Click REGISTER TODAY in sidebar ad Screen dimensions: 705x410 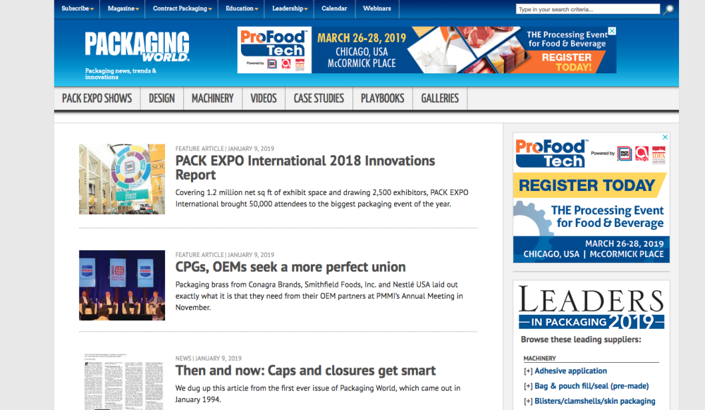(x=587, y=185)
